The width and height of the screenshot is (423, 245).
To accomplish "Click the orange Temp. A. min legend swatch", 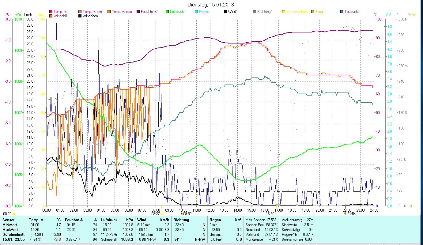I will pos(80,12).
